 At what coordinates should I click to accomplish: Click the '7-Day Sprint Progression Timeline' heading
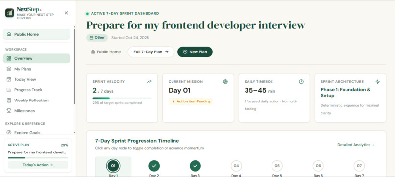pyautogui.click(x=137, y=141)
